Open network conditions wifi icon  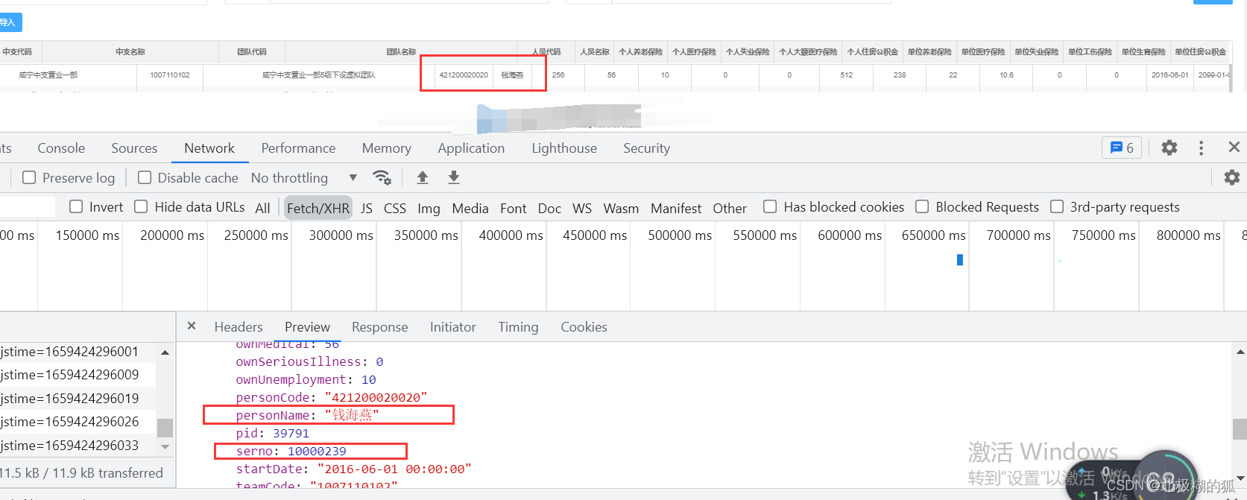(382, 177)
